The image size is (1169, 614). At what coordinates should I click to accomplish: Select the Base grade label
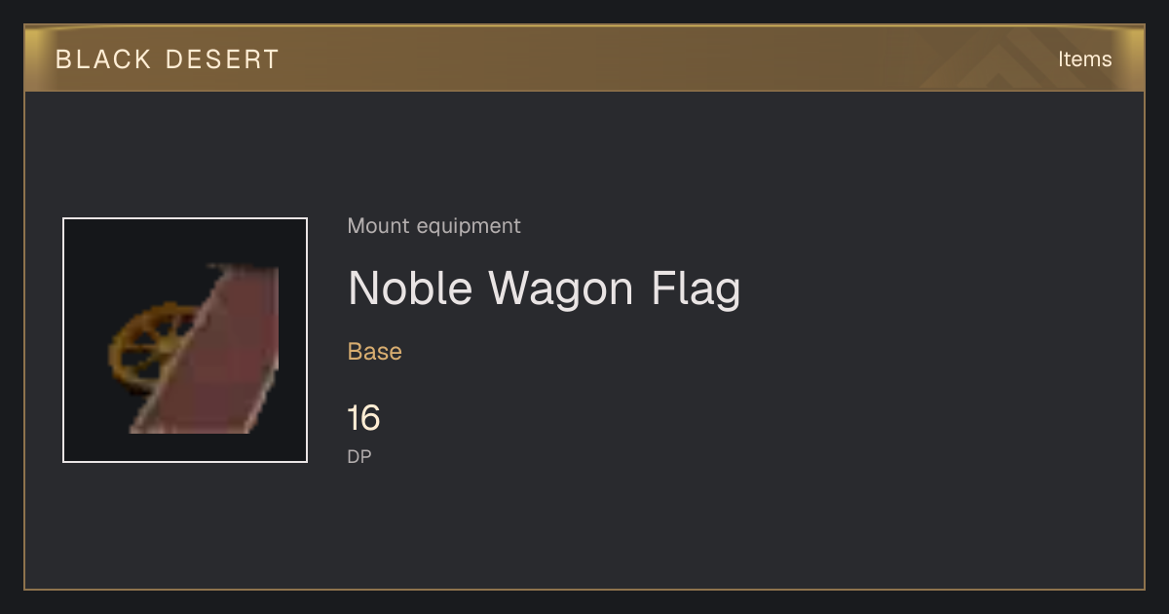(375, 352)
